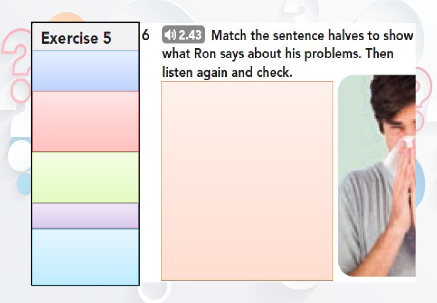This screenshot has width=437, height=303.
Task: Select the exercise number 6
Action: (146, 35)
